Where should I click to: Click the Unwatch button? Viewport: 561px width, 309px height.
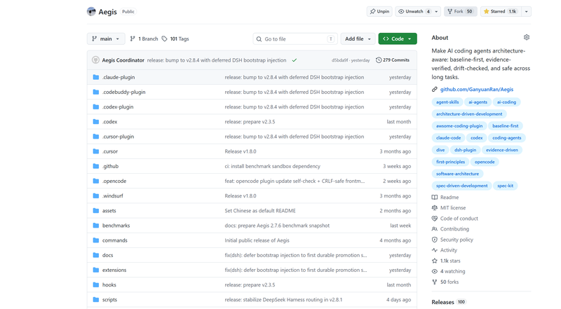point(414,11)
